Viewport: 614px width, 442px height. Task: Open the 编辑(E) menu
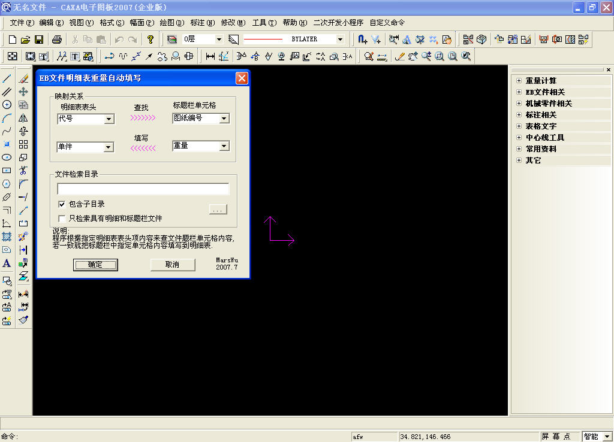52,23
